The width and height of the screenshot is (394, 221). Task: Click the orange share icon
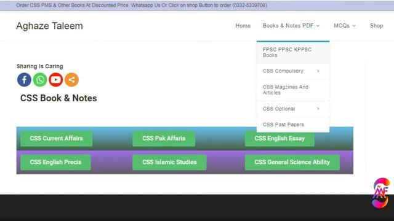[71, 80]
